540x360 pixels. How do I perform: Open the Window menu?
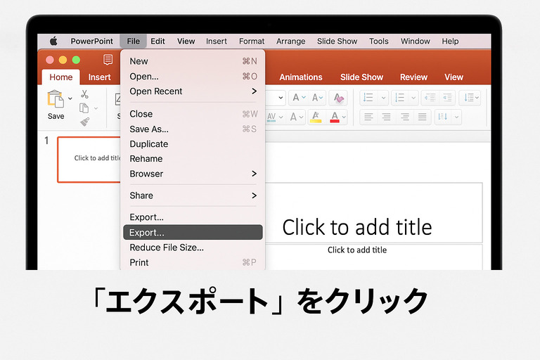[x=416, y=41]
